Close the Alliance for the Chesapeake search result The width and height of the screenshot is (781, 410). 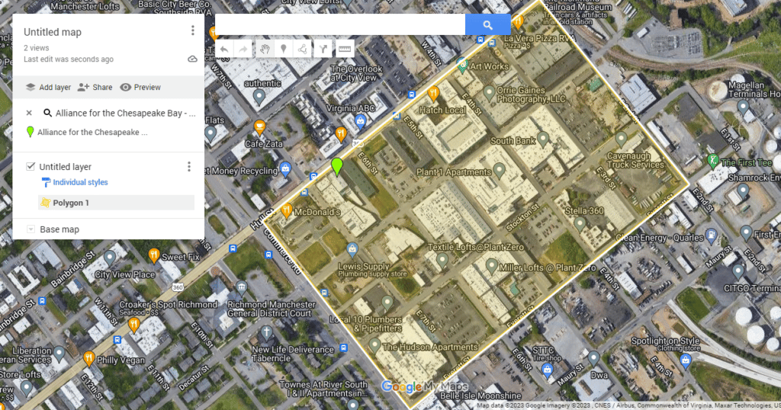29,113
